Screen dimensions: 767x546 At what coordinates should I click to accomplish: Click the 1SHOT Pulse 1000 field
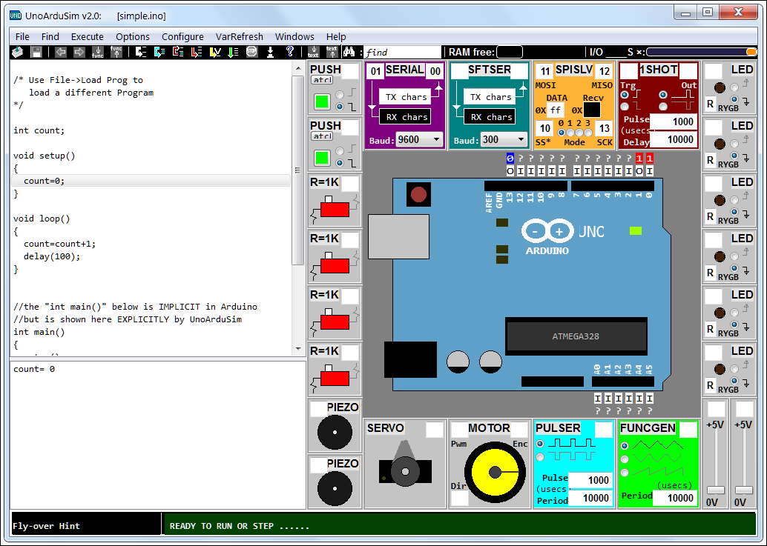coord(673,121)
